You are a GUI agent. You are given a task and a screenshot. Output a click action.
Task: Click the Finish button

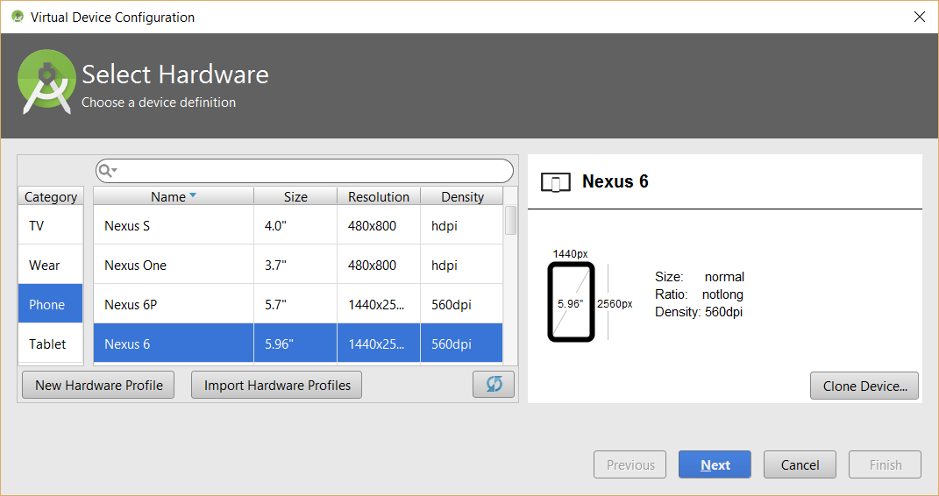886,464
